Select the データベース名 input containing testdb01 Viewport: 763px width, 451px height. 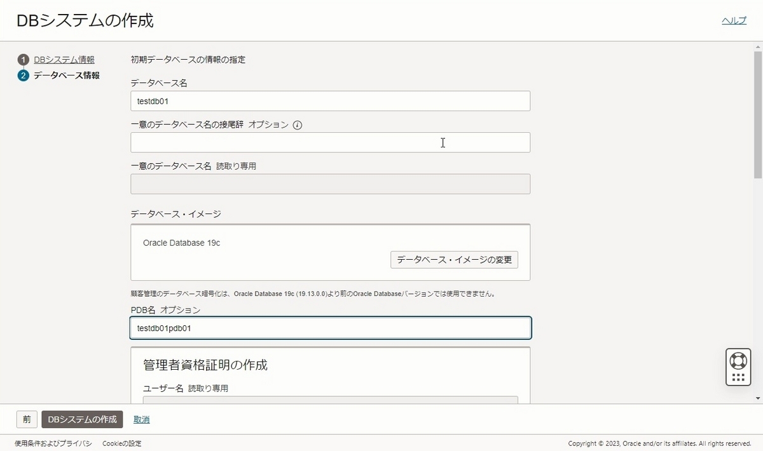click(x=329, y=101)
